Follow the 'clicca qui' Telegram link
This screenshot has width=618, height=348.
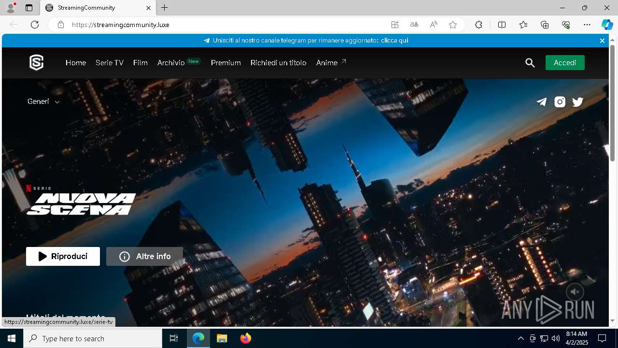[394, 41]
